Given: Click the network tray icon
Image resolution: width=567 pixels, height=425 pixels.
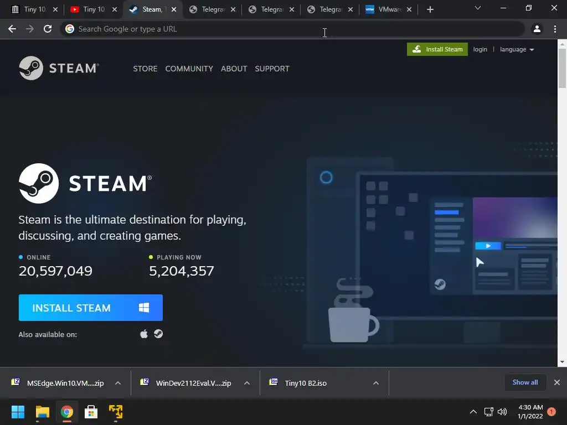Looking at the screenshot, I should pos(488,412).
